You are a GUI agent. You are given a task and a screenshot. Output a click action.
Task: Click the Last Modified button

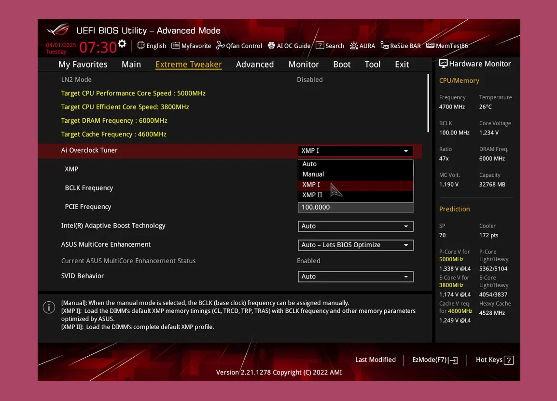376,360
